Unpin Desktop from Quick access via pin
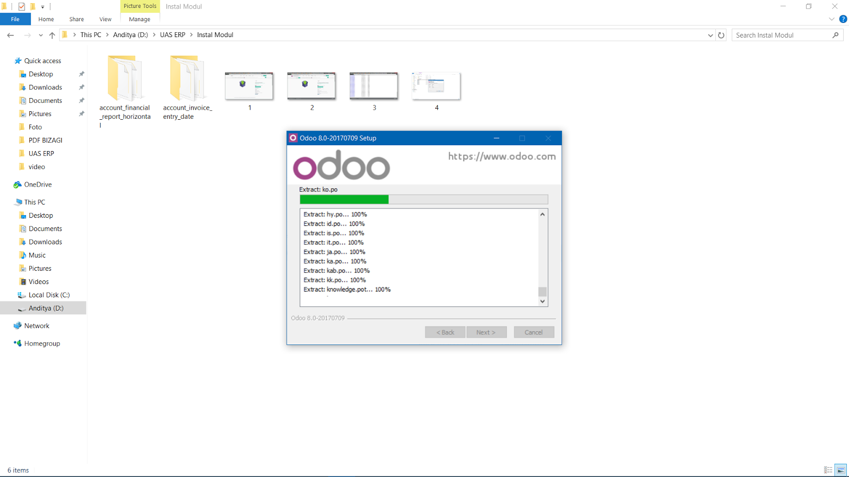Screen dimensions: 849x477 [81, 74]
